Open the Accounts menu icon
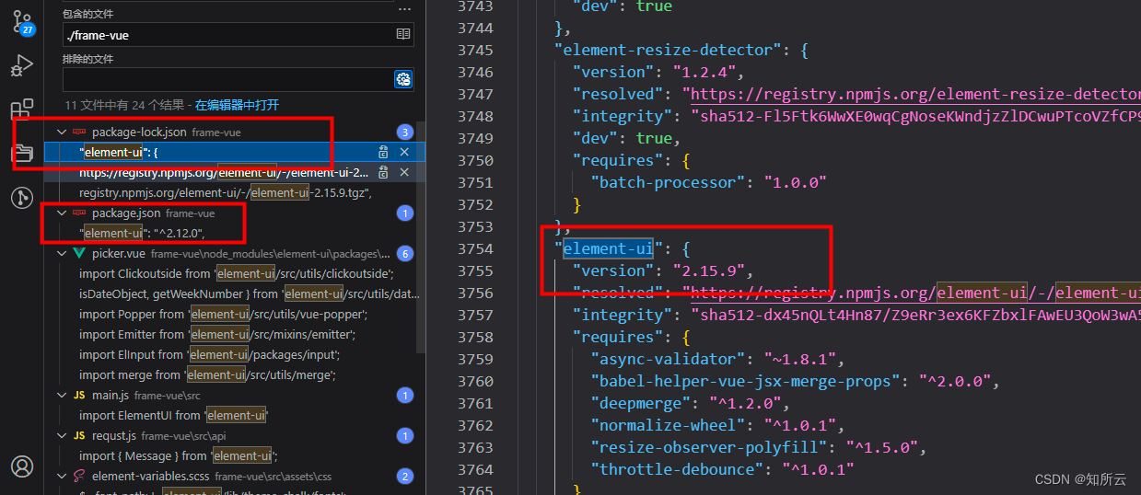 (x=22, y=466)
